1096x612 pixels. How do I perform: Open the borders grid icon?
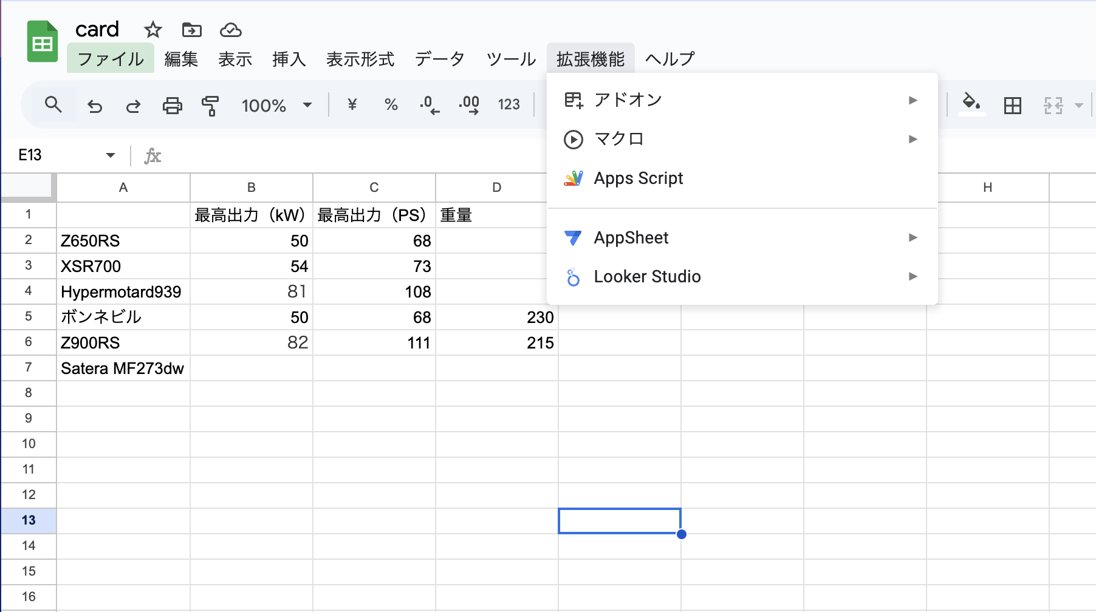(x=1012, y=106)
